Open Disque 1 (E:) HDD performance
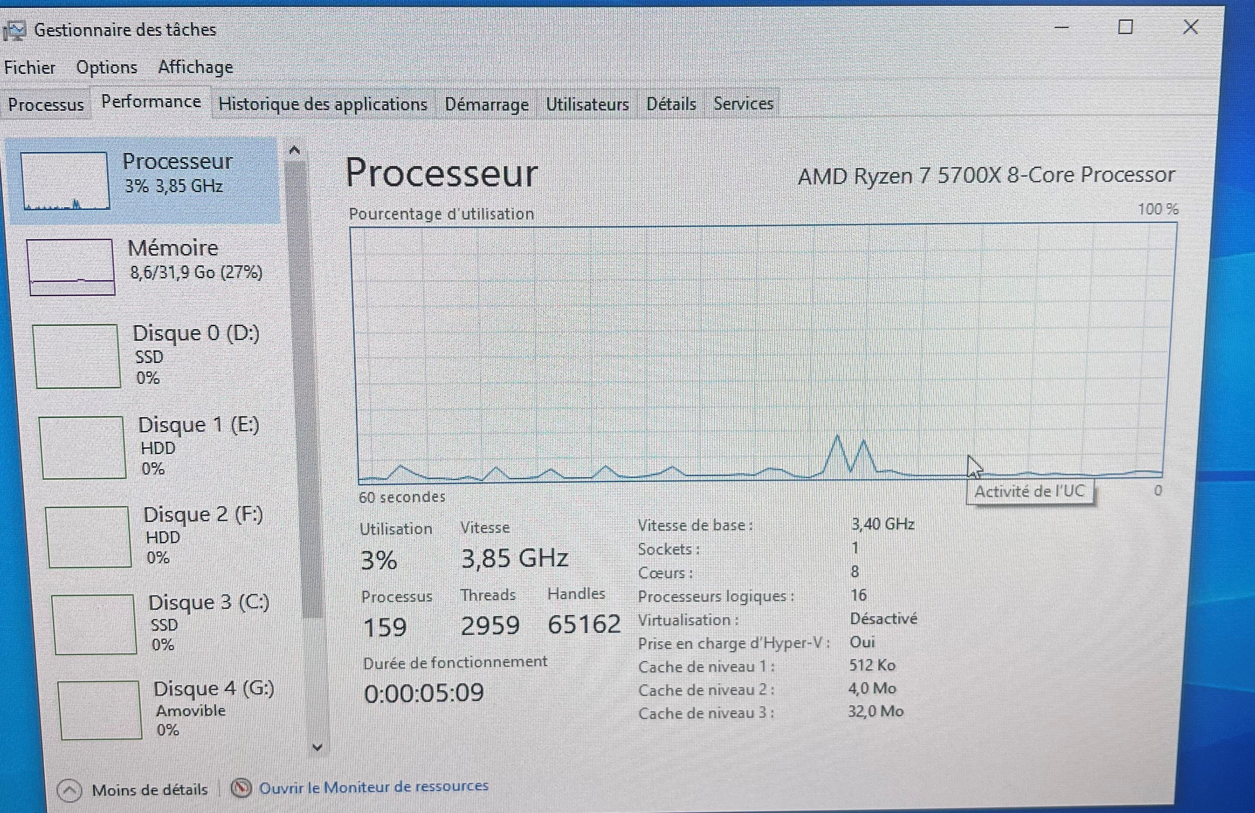The height and width of the screenshot is (813, 1255). pos(199,446)
